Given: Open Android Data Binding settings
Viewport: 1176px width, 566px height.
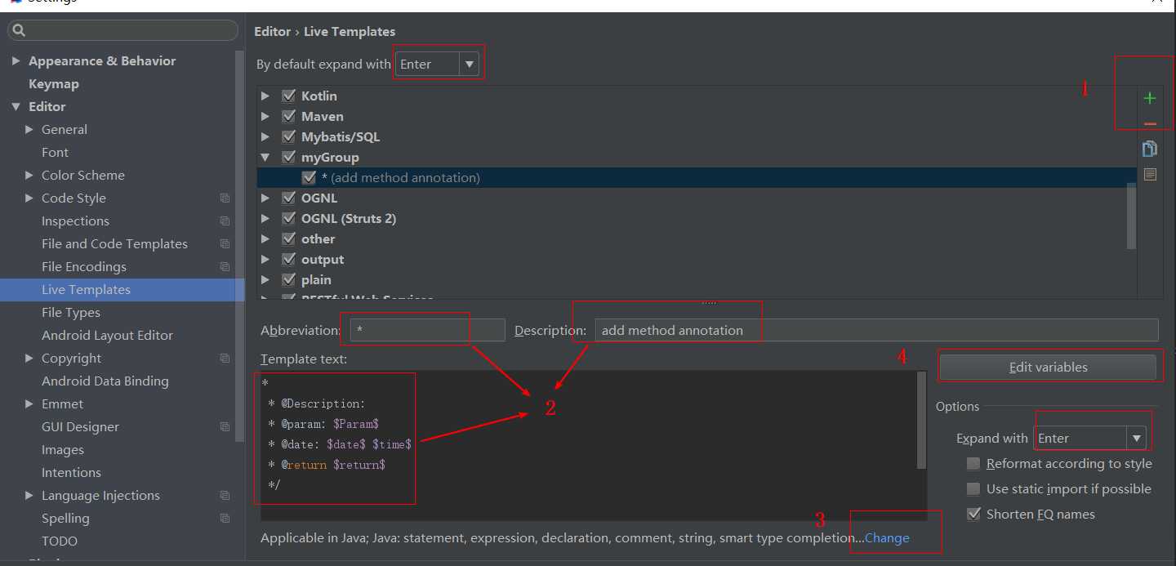Looking at the screenshot, I should 105,381.
